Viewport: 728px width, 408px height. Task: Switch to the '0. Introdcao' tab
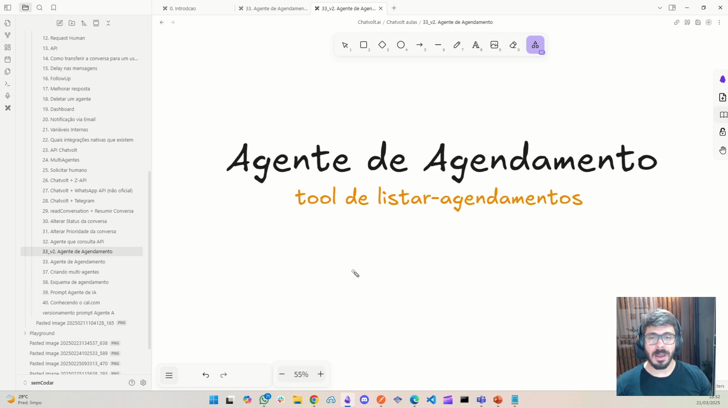tap(183, 8)
